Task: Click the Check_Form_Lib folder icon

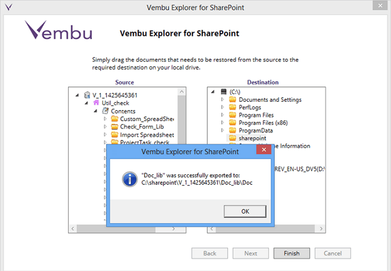Action: (x=114, y=127)
